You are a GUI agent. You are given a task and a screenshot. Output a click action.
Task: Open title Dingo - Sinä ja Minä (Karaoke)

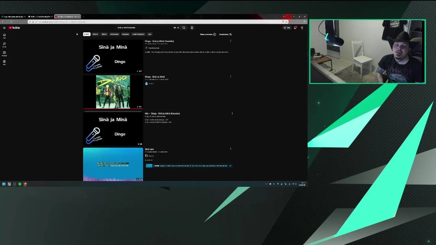coord(159,41)
